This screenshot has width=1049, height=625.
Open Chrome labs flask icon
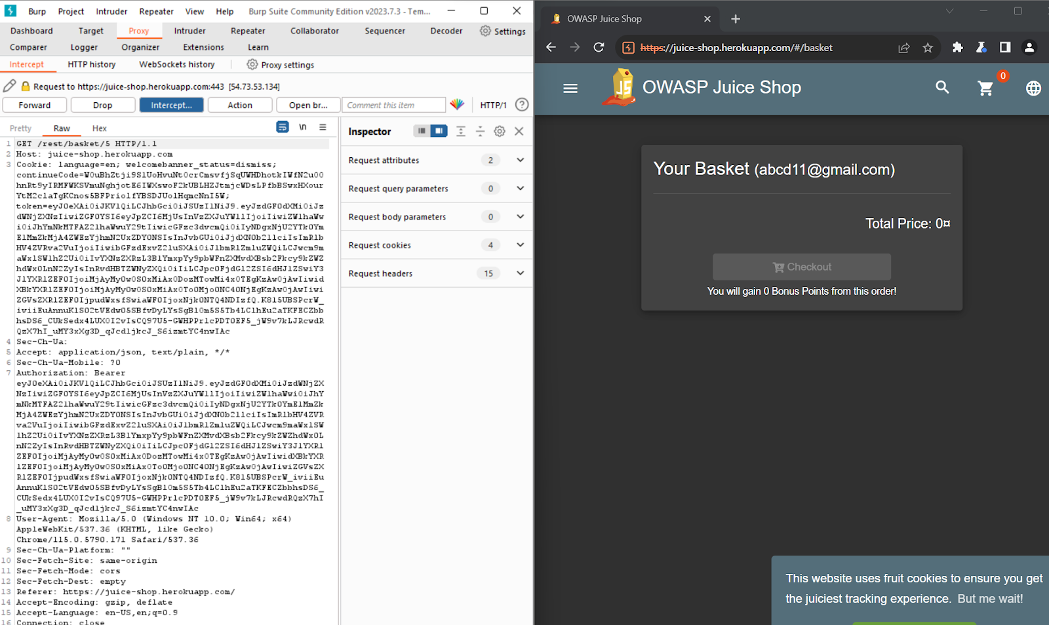point(981,47)
